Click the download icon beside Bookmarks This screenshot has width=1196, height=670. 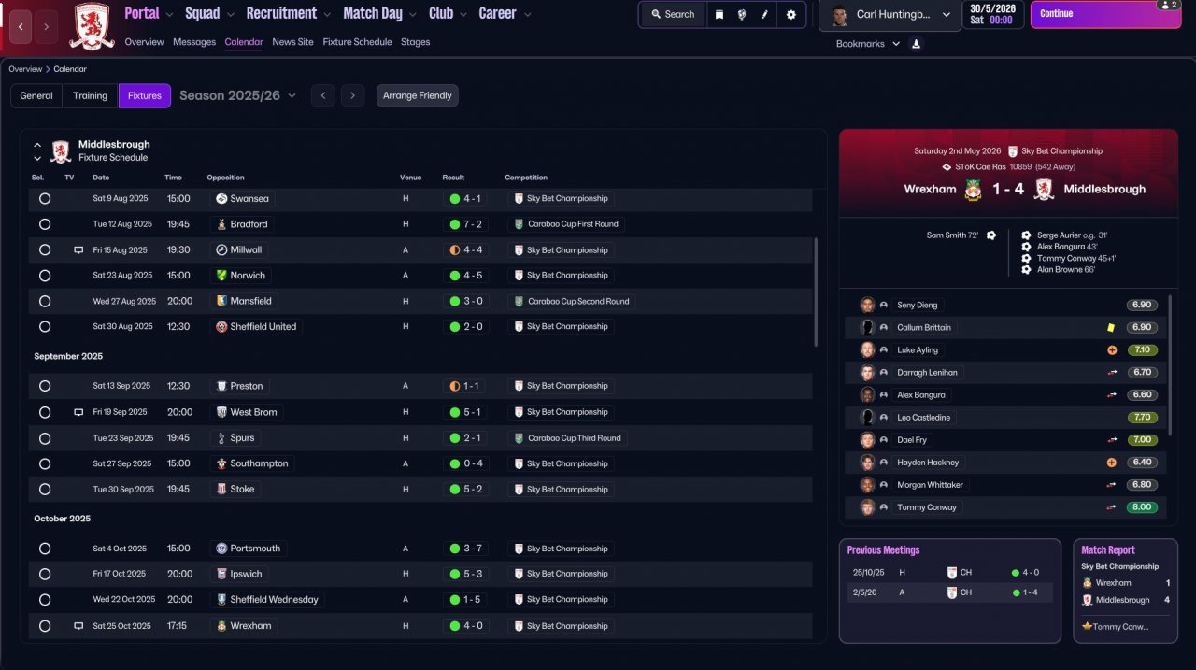click(916, 44)
